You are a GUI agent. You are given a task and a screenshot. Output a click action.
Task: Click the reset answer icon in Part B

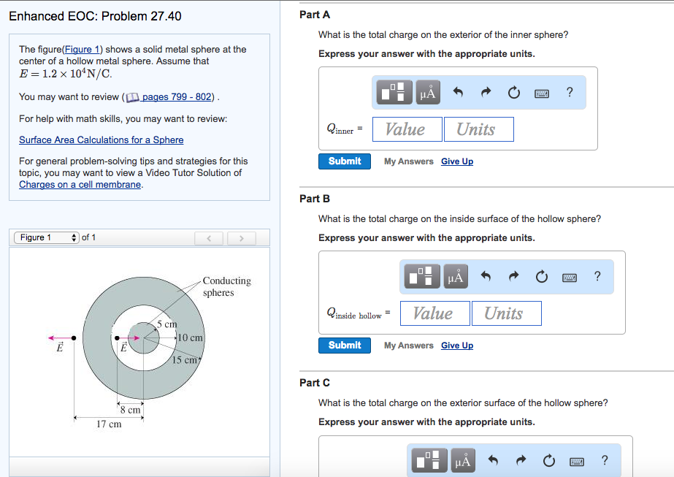[x=541, y=277]
